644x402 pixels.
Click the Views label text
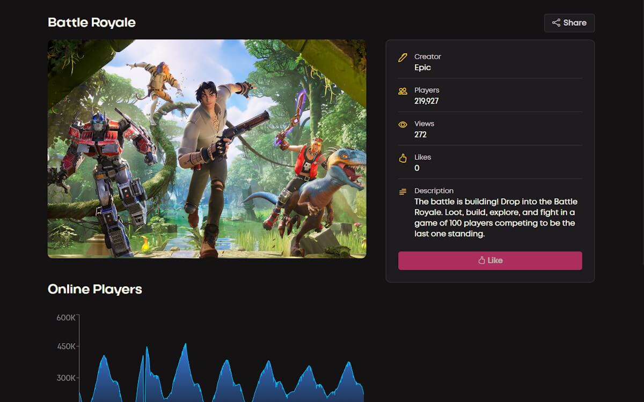tap(424, 124)
